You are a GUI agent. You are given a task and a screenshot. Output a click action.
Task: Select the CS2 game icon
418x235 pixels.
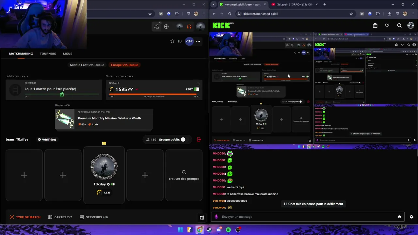point(189,41)
